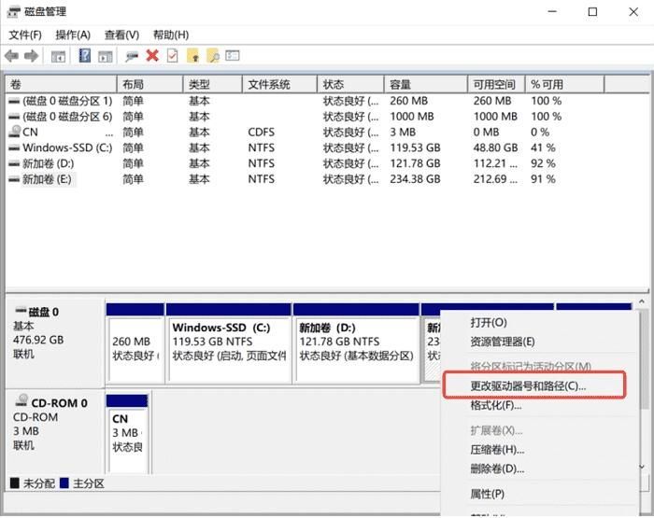Open the 帮助(H) menu
Image resolution: width=654 pixels, height=518 pixels.
click(x=171, y=35)
